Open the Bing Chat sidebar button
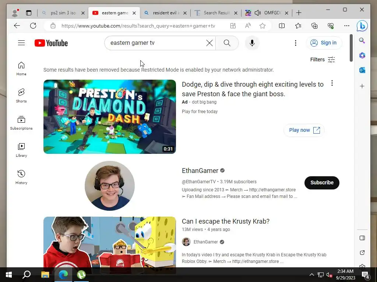The image size is (377, 282). tap(362, 26)
